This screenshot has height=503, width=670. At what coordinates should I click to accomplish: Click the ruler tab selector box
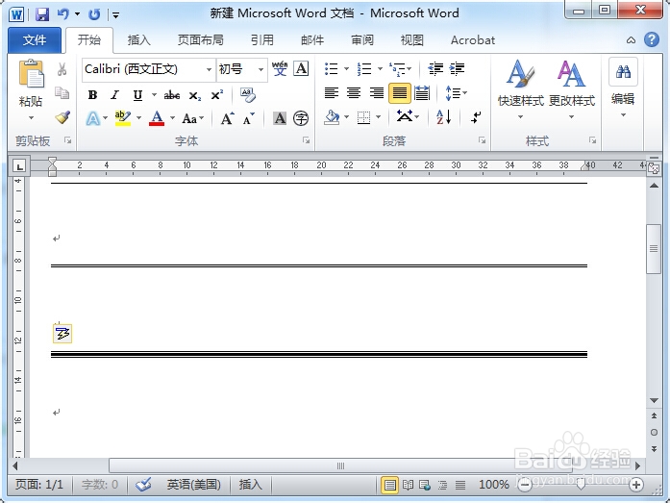point(19,165)
